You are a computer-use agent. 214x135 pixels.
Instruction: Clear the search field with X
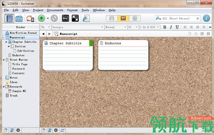tap(198, 18)
